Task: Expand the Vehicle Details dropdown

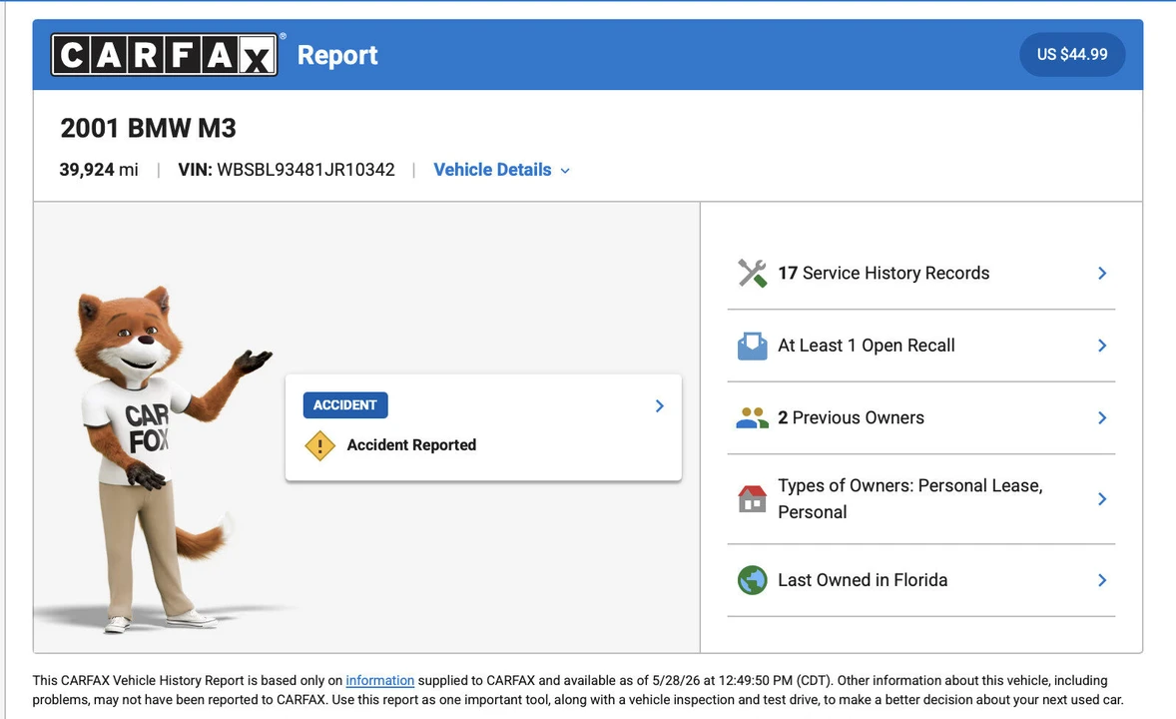Action: pyautogui.click(x=501, y=170)
